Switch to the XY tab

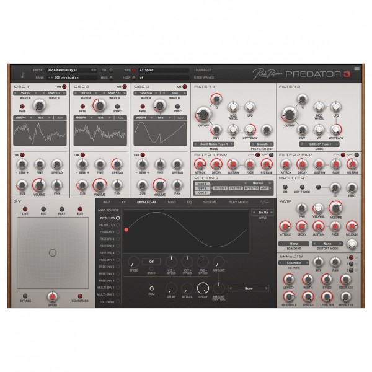[123, 202]
